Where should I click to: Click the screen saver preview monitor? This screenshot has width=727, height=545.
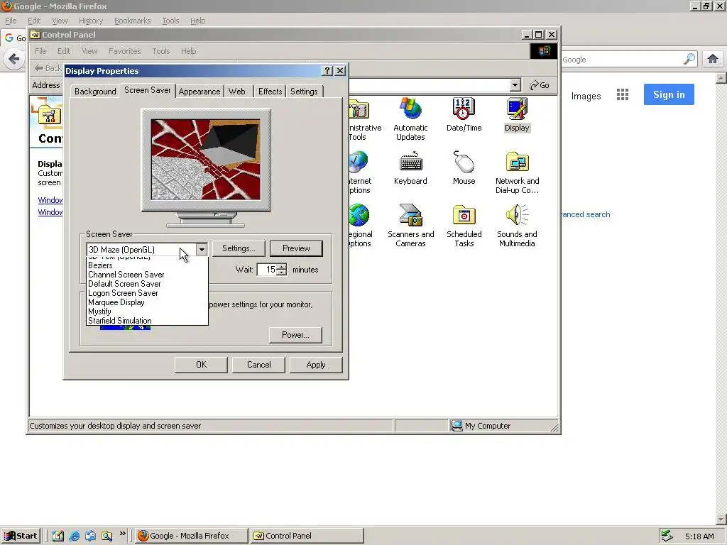pos(206,160)
